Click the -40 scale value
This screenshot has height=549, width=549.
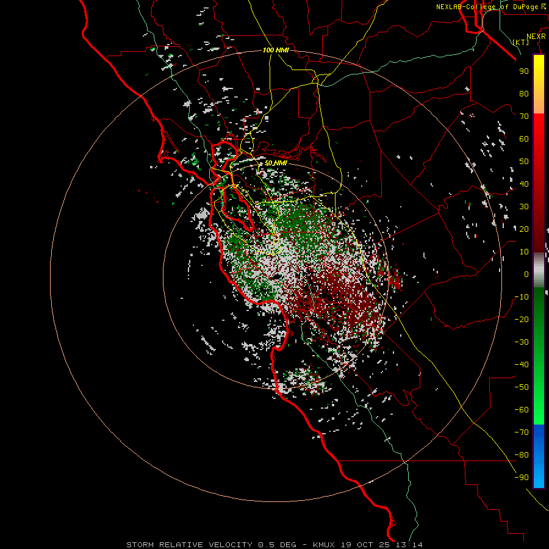pos(522,365)
